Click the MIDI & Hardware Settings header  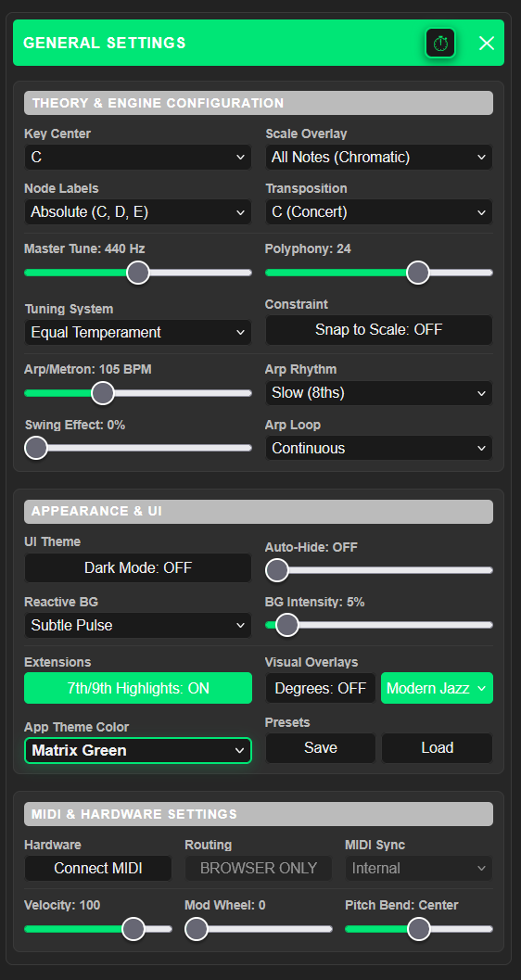[258, 814]
